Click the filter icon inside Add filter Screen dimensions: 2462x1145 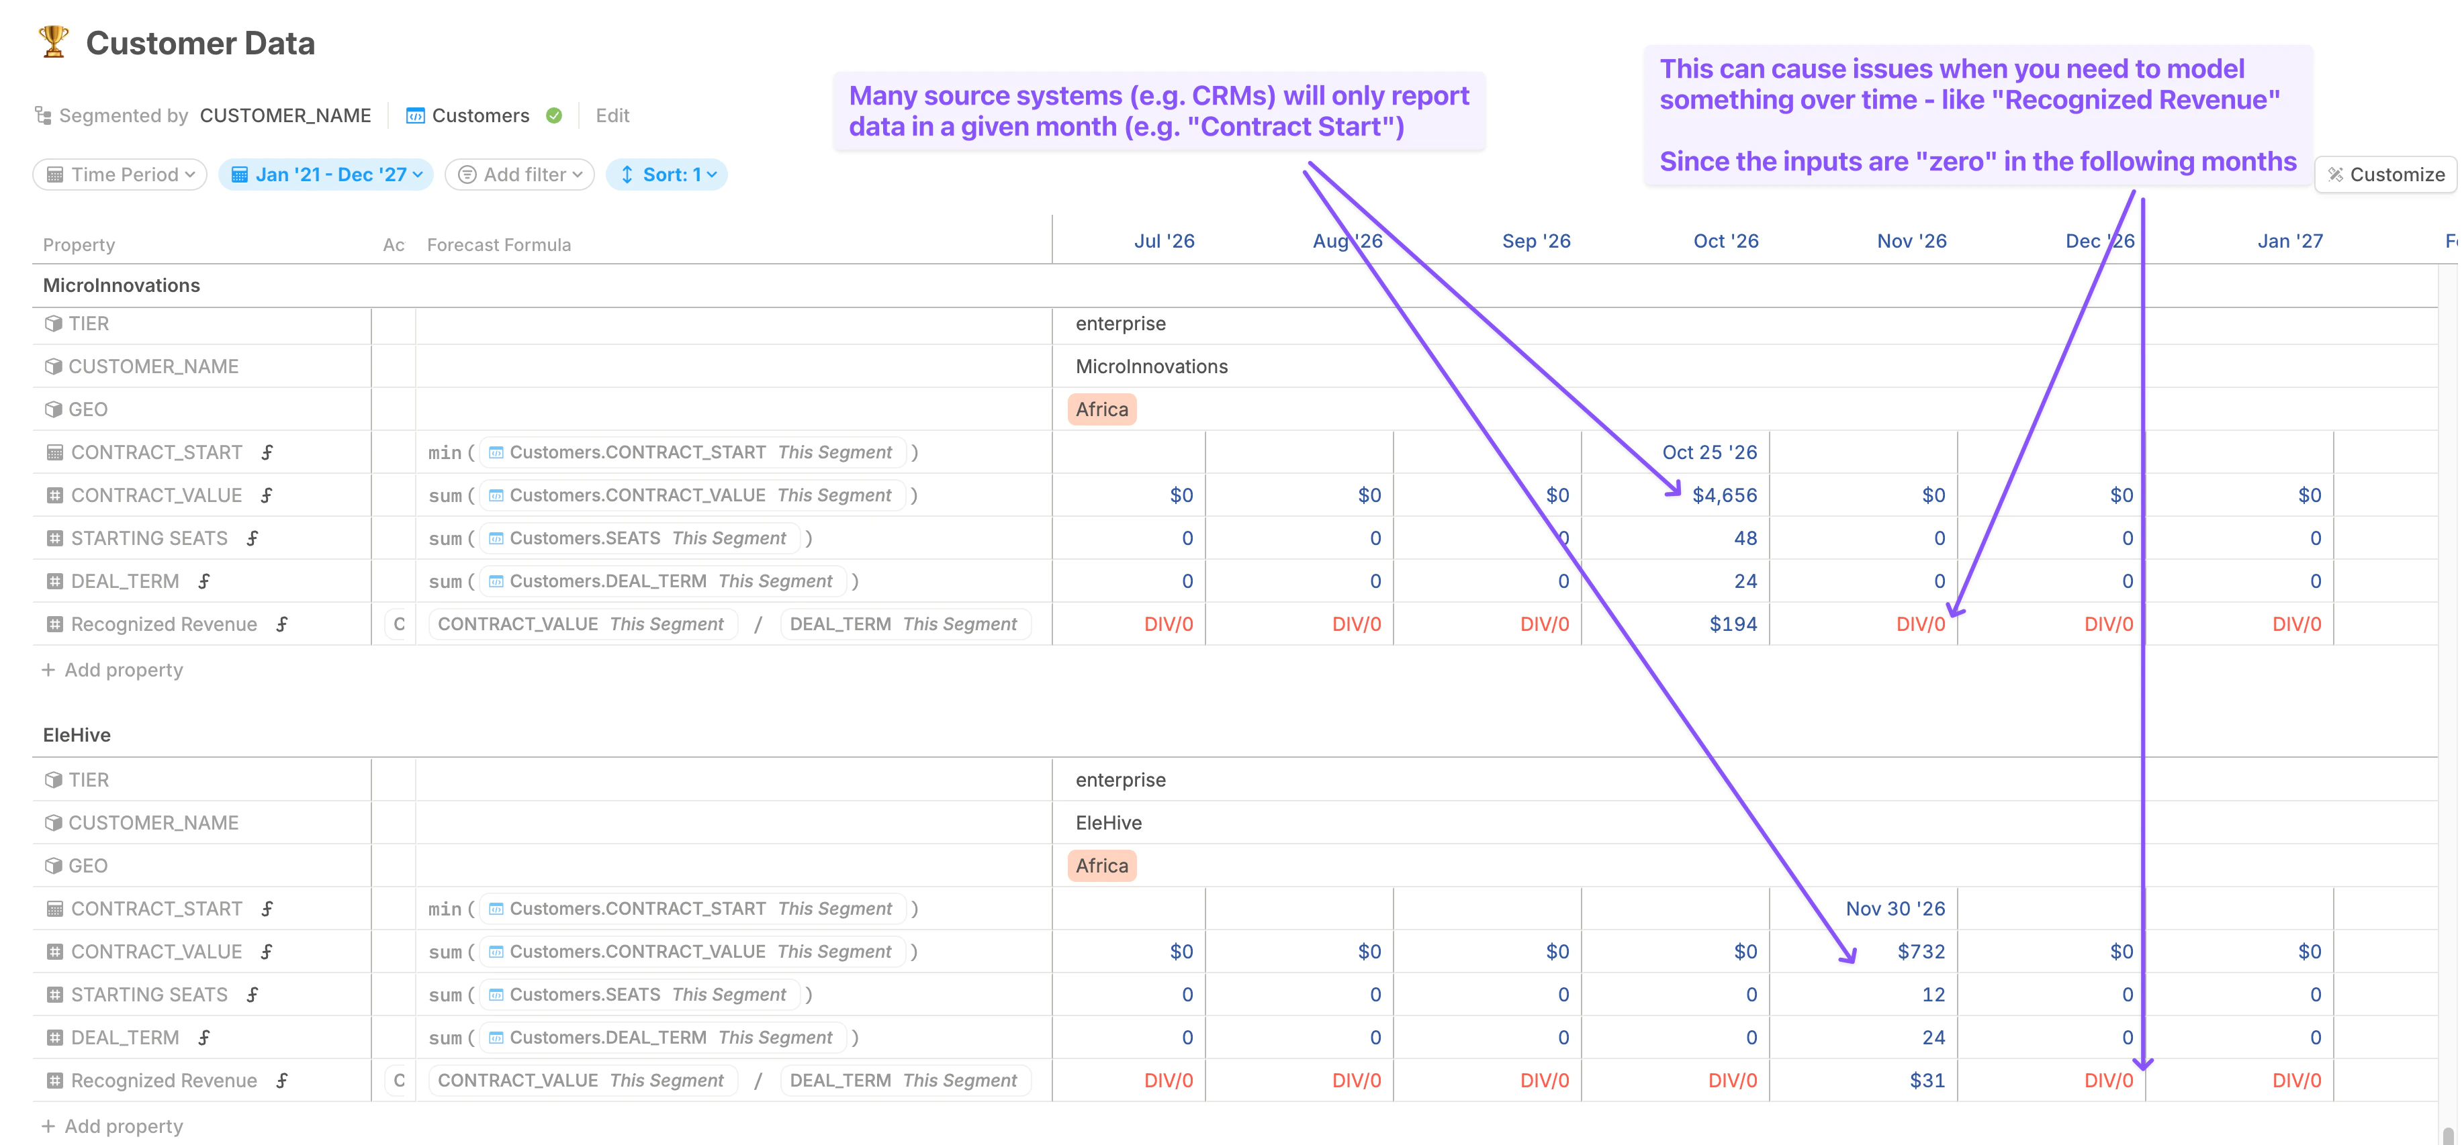click(x=467, y=174)
